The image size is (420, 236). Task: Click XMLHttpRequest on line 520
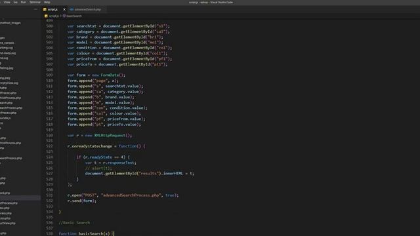[x=110, y=136]
